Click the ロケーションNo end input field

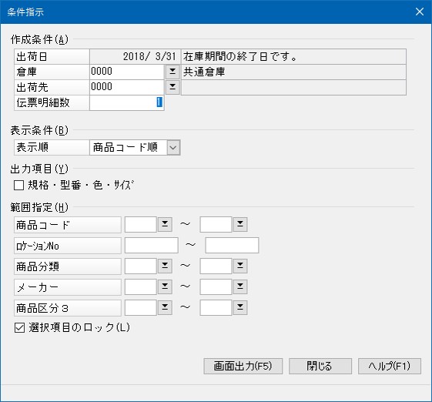click(x=232, y=245)
